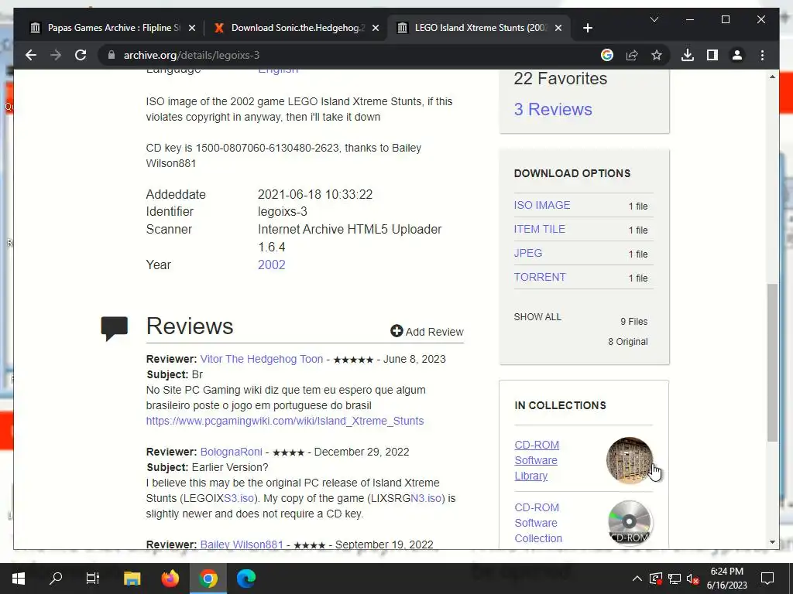This screenshot has height=594, width=793.
Task: Open reviewer Vitor The Hedgehog Toon profile
Action: pos(262,359)
